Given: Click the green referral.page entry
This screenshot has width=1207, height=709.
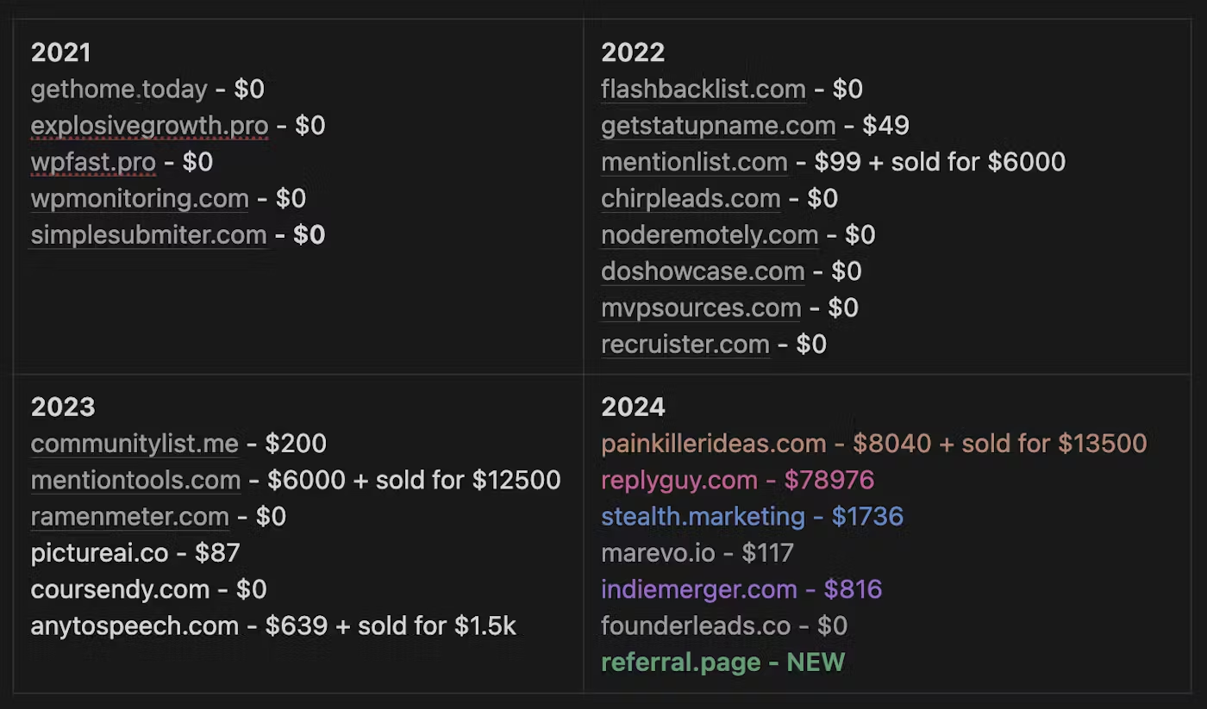Looking at the screenshot, I should pyautogui.click(x=723, y=662).
